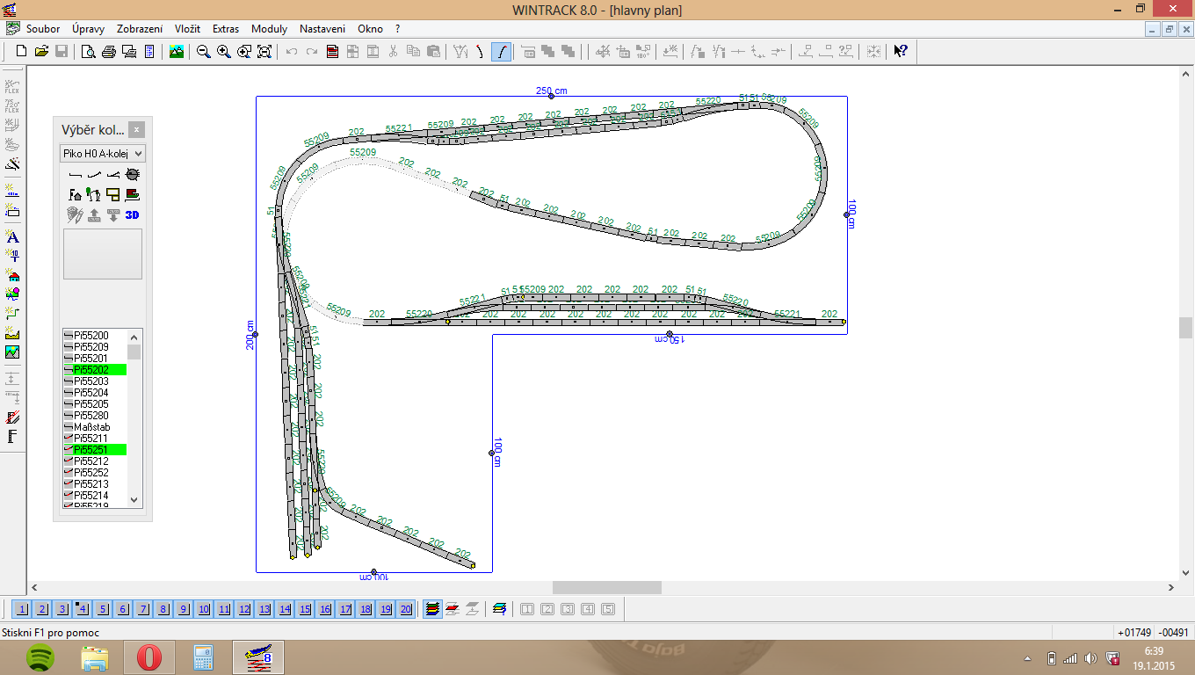Image resolution: width=1195 pixels, height=675 pixels.
Task: Click the zoom in magnifier icon
Action: coord(224,52)
